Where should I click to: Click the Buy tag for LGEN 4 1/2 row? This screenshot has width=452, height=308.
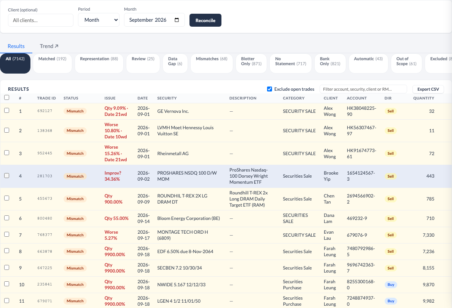pyautogui.click(x=391, y=301)
